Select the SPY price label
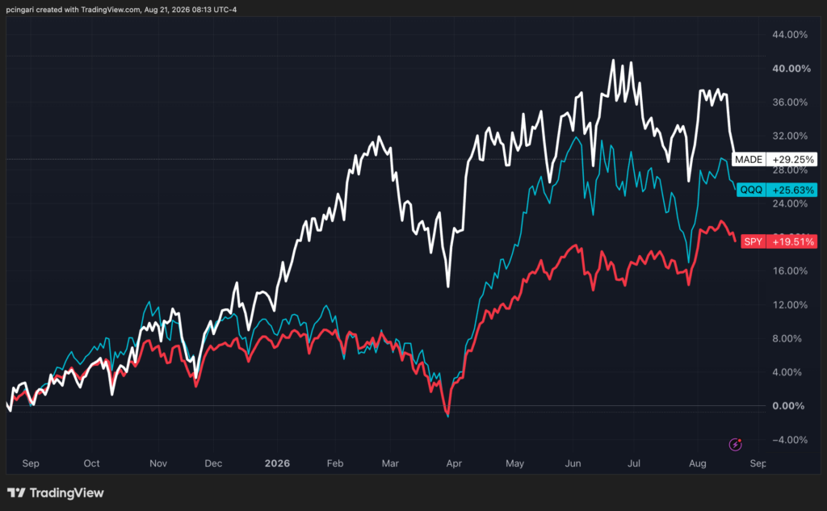 tap(754, 241)
